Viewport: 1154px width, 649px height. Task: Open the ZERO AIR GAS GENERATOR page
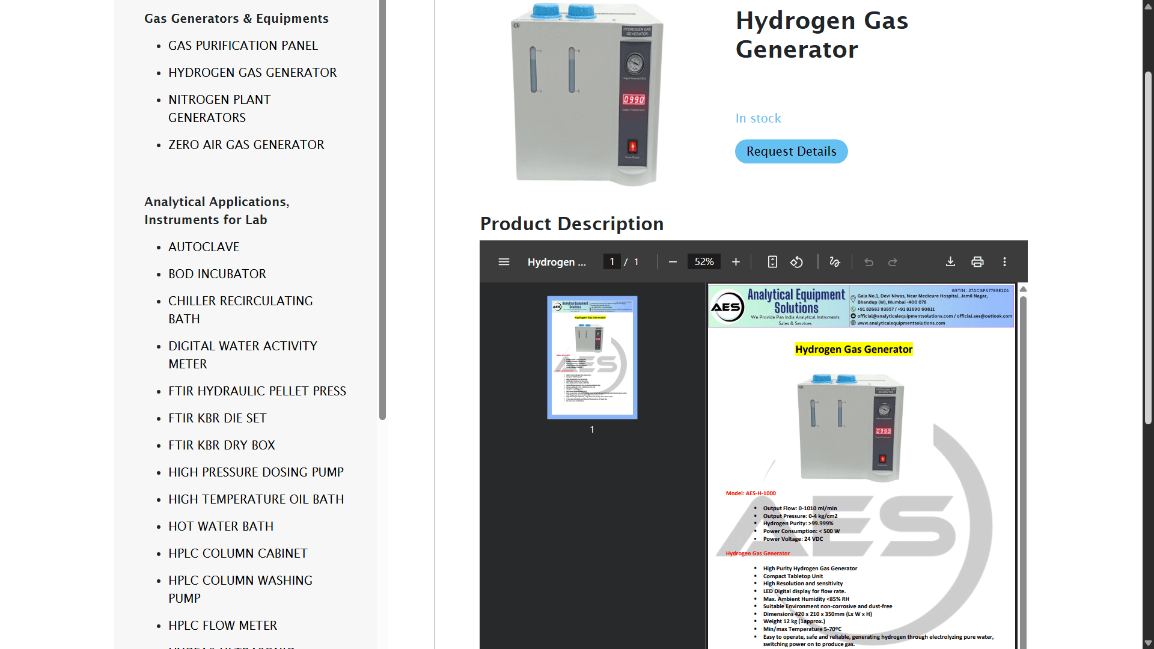(246, 144)
